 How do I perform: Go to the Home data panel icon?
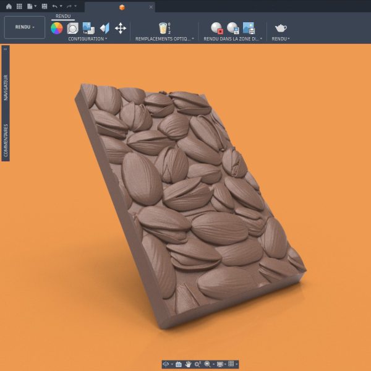pos(9,6)
